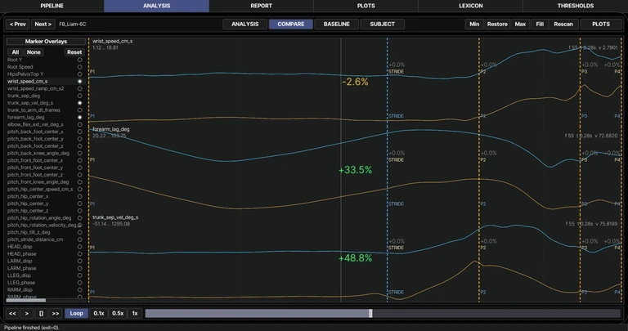Open the THRESHOLDS tab
628x331 pixels.
point(576,6)
